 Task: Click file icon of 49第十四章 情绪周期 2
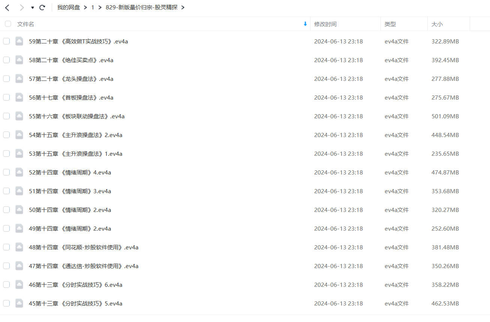pyautogui.click(x=19, y=228)
